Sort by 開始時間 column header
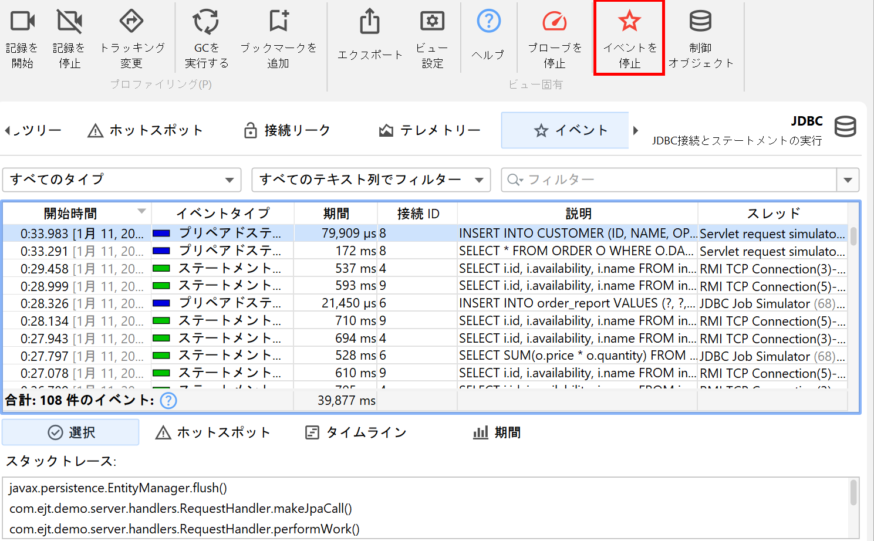874x541 pixels. [x=70, y=214]
